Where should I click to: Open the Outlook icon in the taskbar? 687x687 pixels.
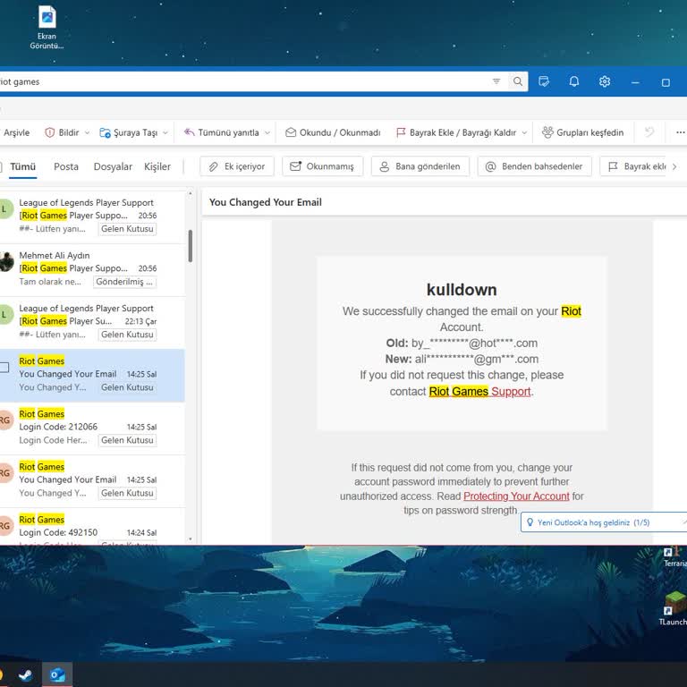57,674
